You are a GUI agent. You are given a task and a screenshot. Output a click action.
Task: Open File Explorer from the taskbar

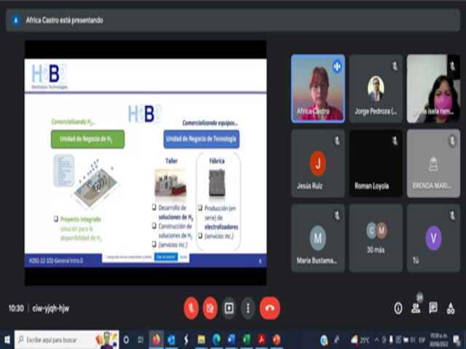[x=201, y=340]
